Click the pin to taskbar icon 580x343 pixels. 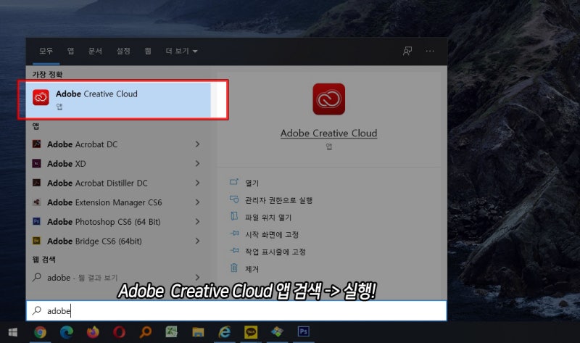tap(234, 250)
